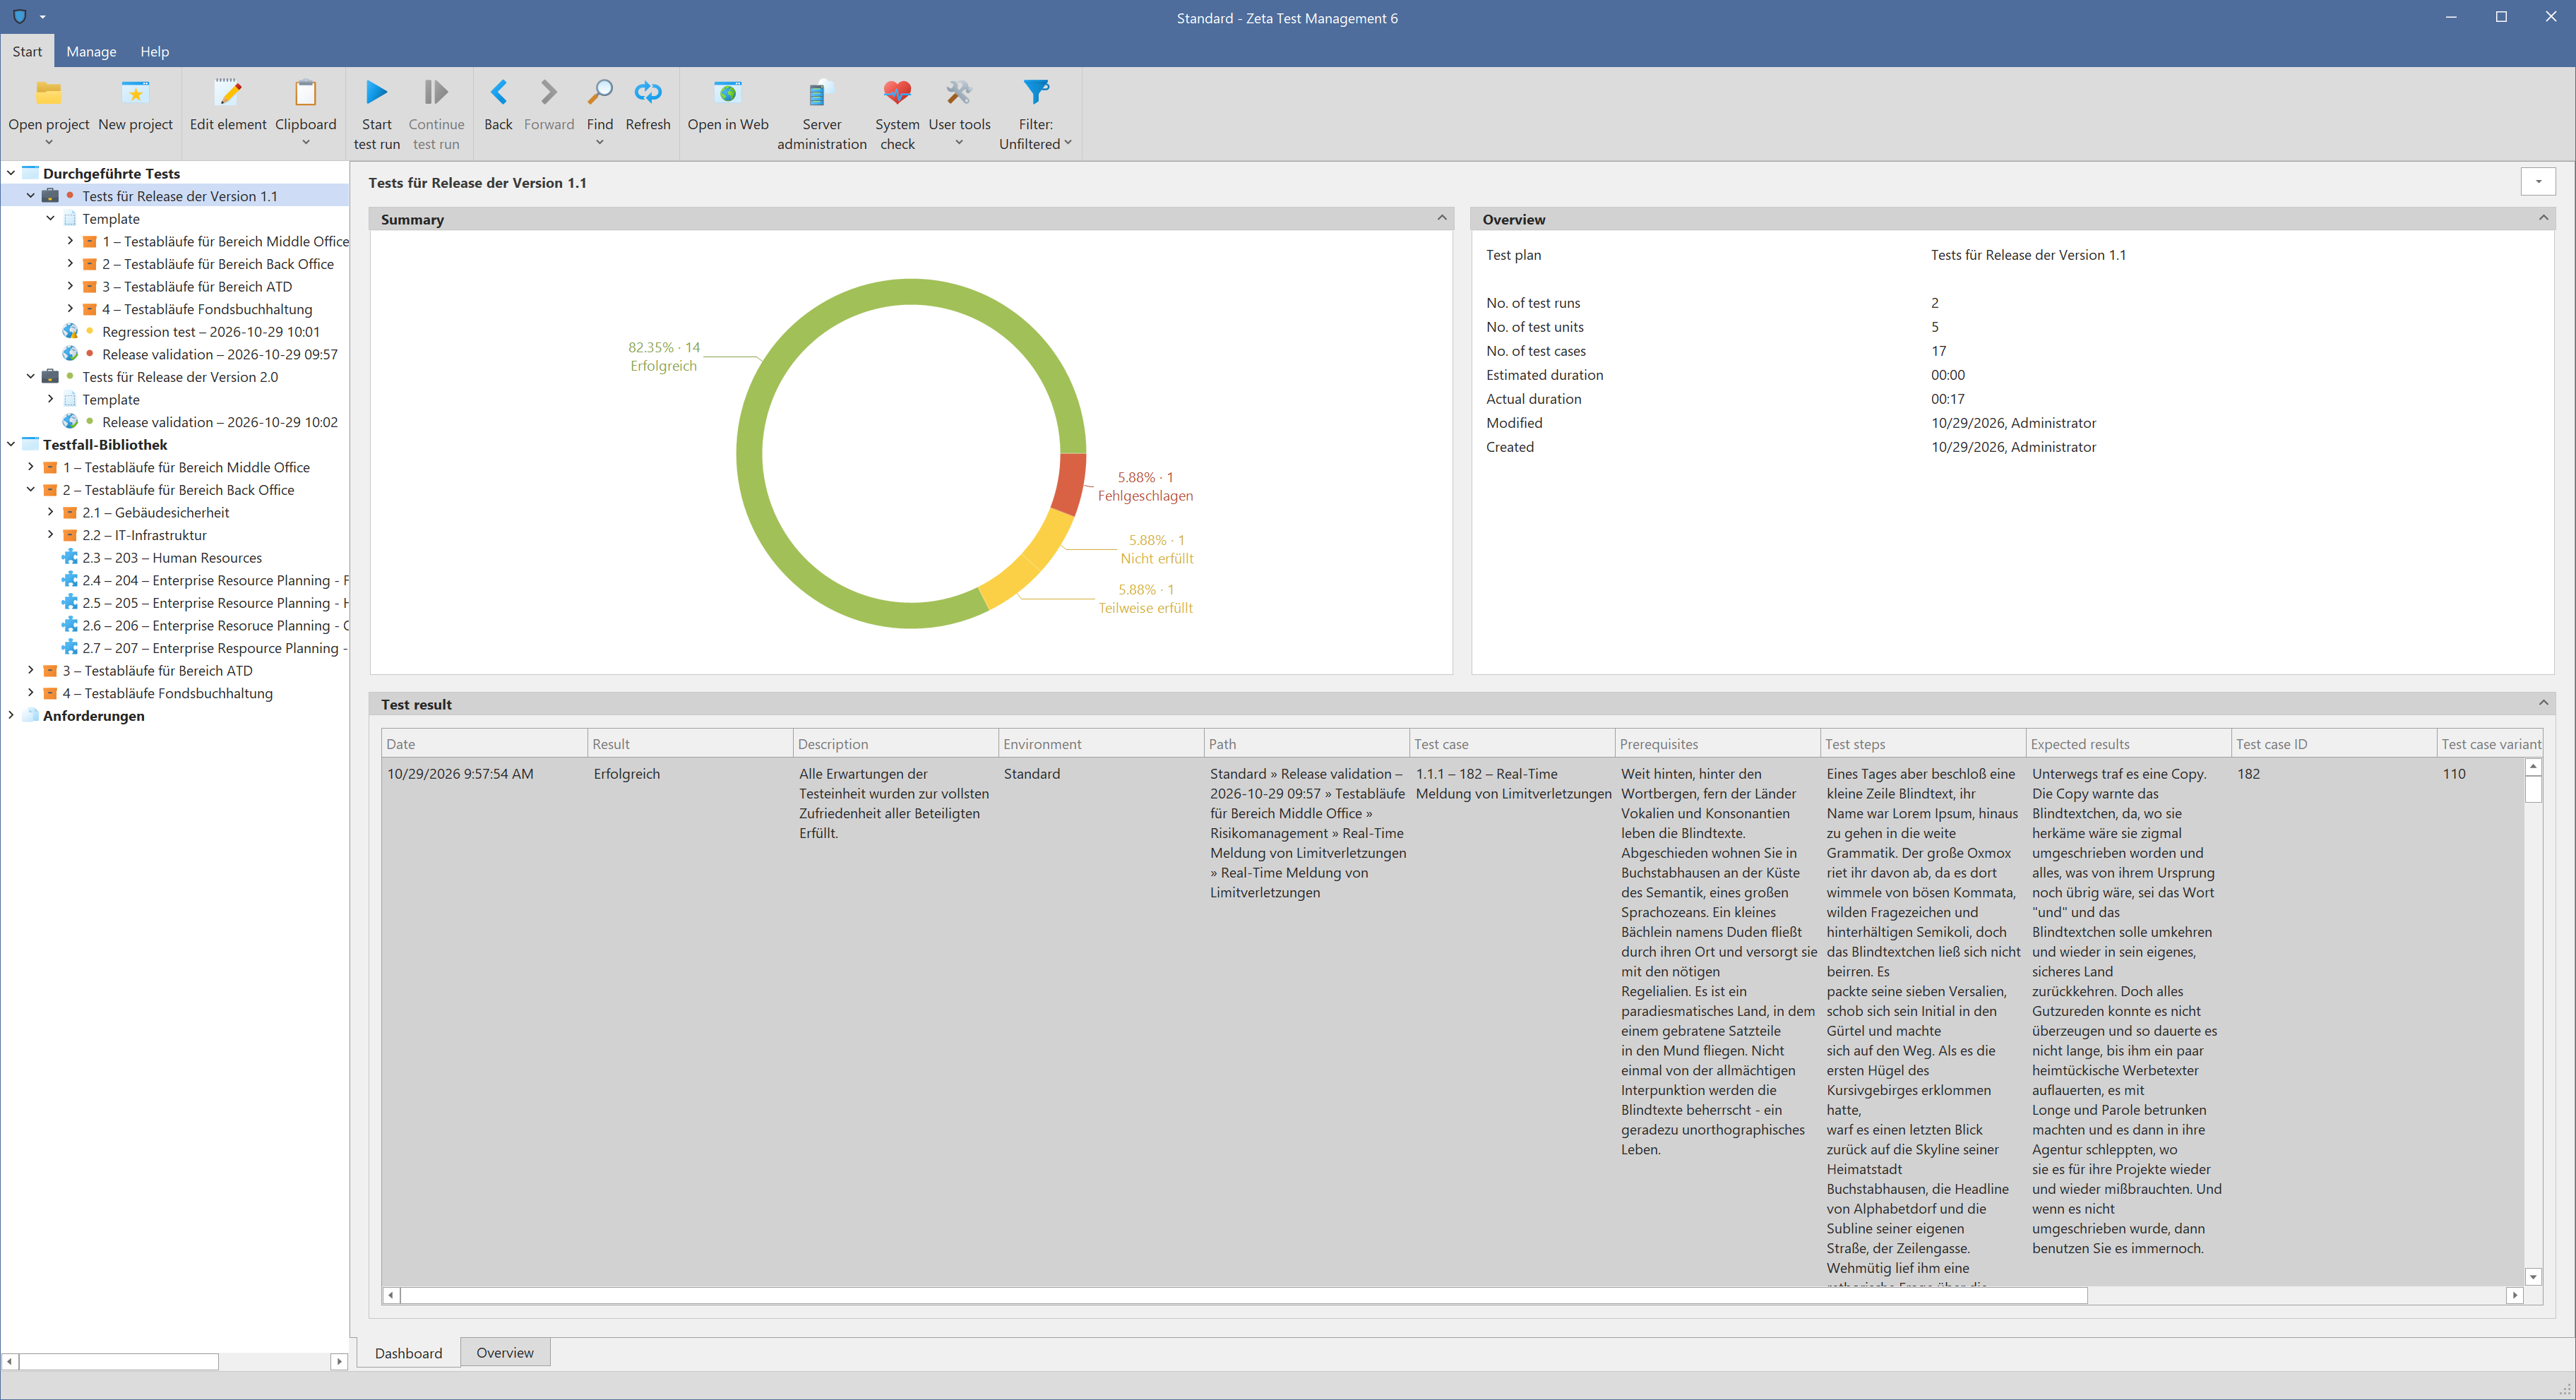This screenshot has height=1400, width=2576.
Task: Collapse the Overview panel
Action: point(2543,218)
